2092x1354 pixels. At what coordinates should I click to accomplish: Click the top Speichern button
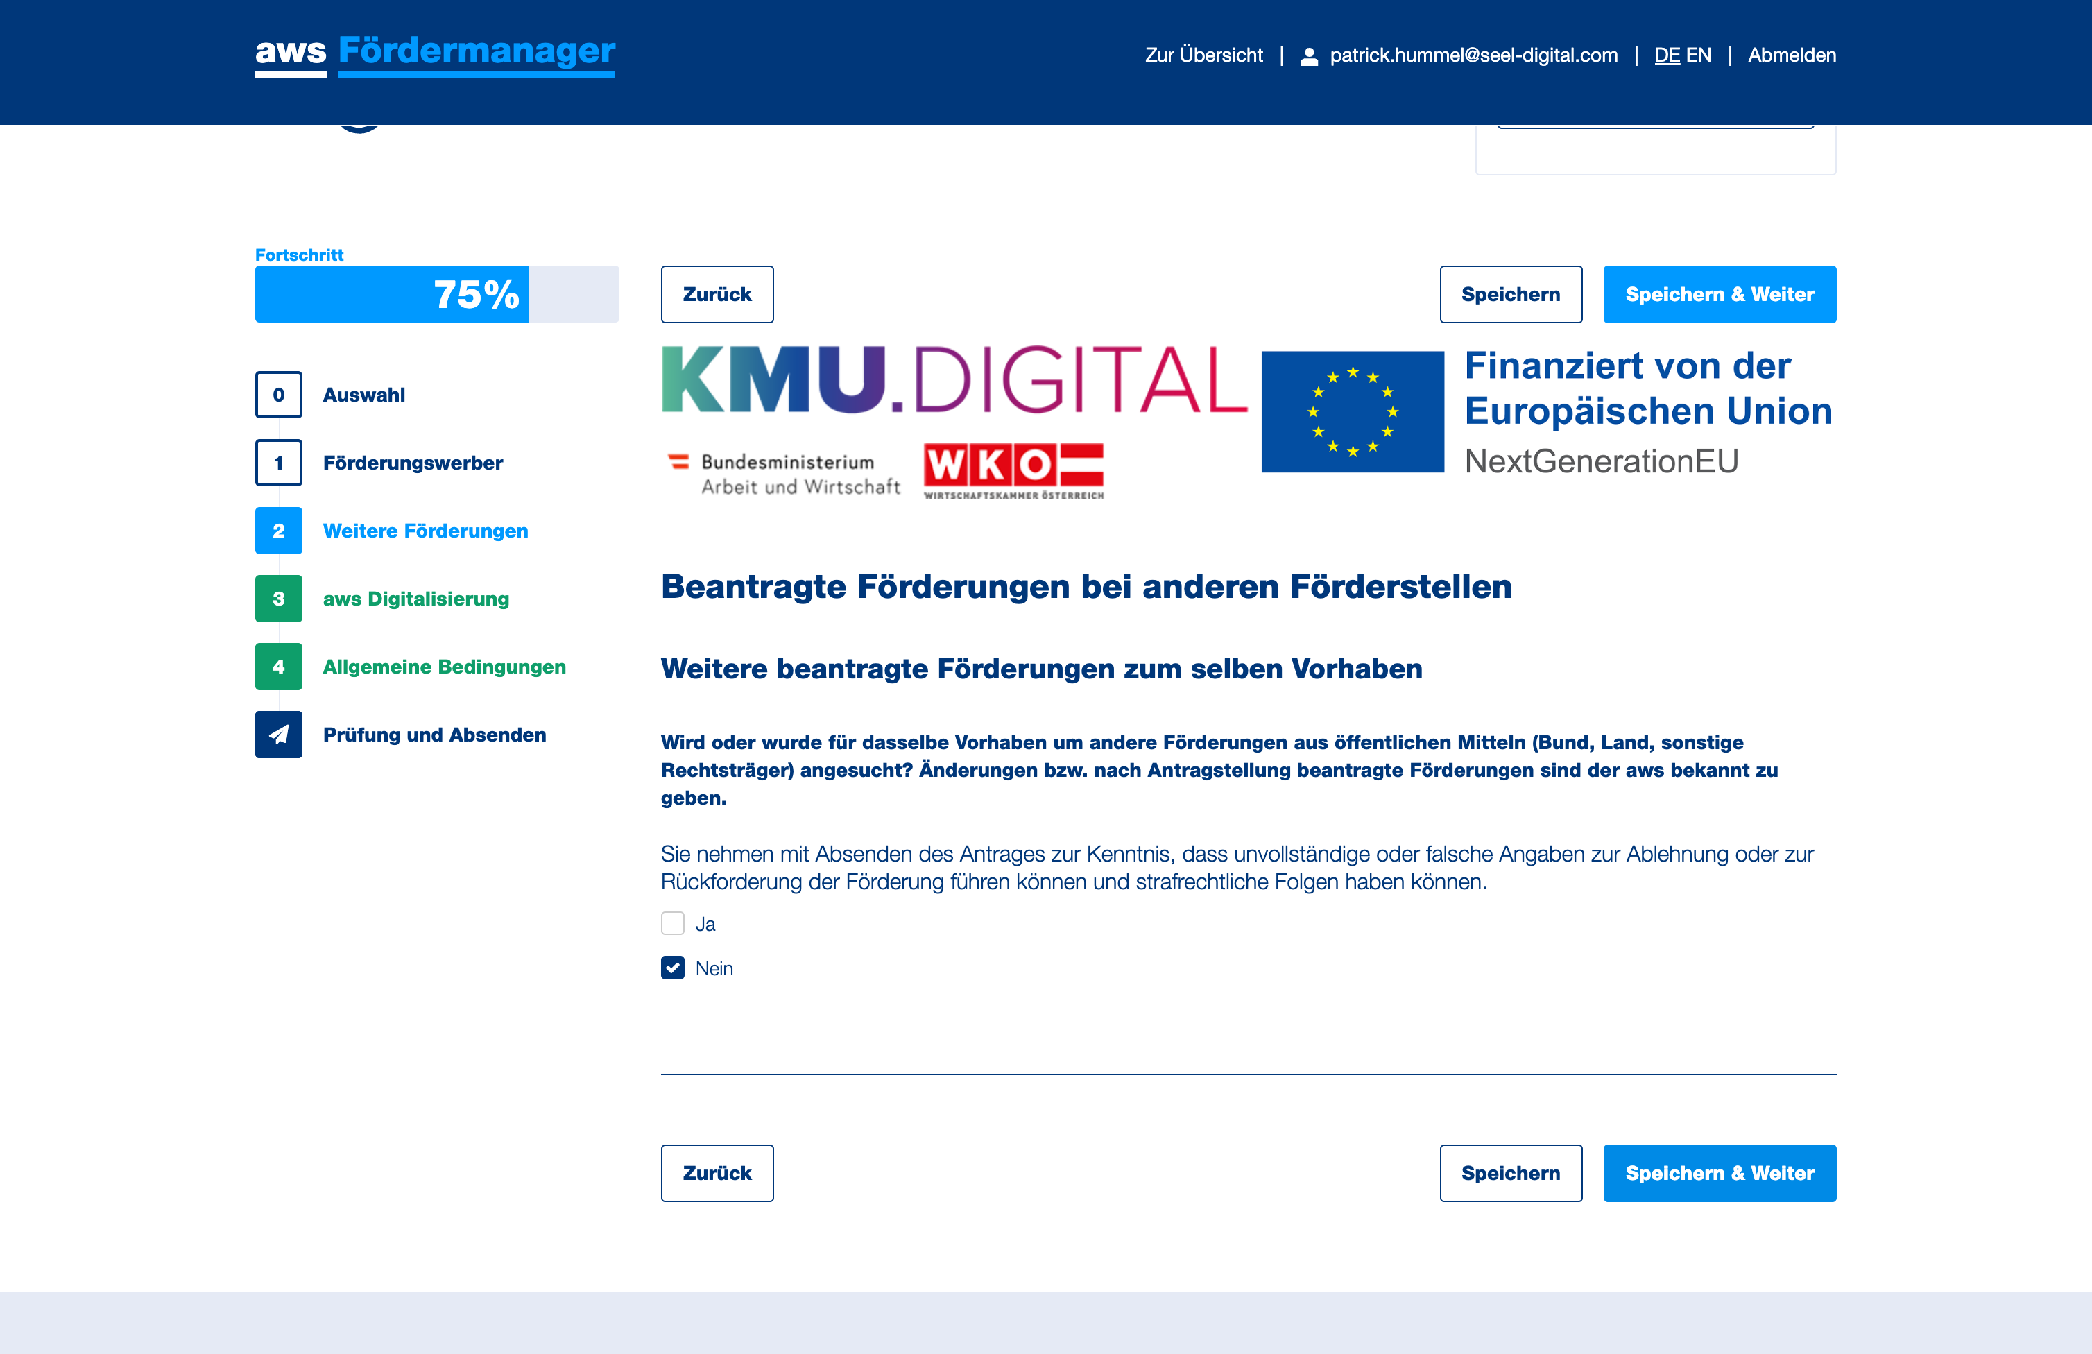pyautogui.click(x=1511, y=295)
